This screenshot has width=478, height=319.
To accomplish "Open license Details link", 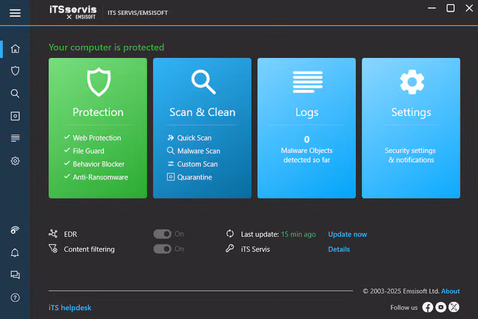I will 339,249.
